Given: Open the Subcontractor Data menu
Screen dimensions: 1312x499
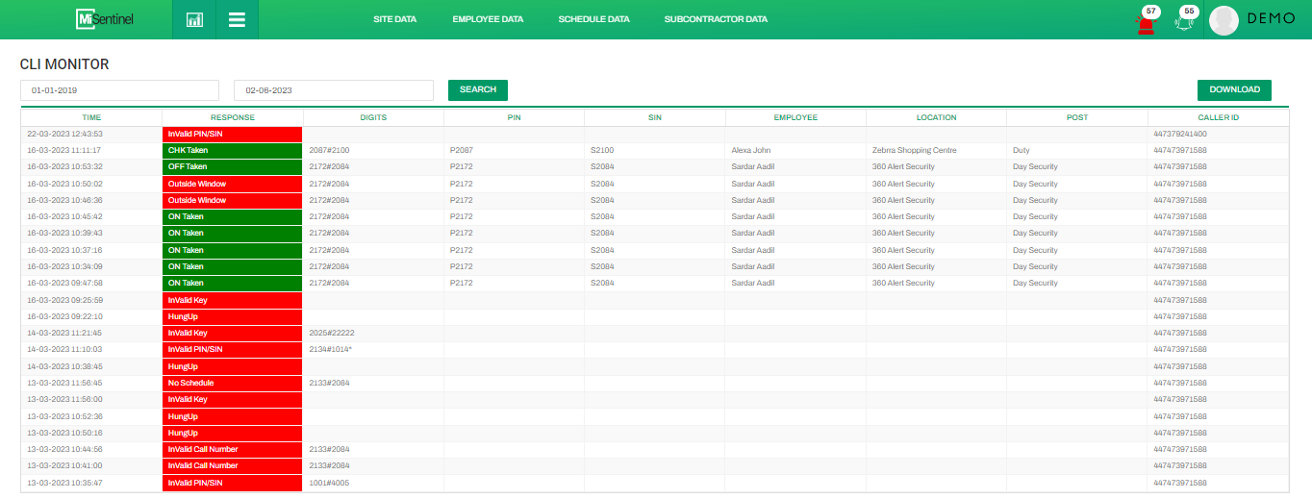Looking at the screenshot, I should point(716,19).
